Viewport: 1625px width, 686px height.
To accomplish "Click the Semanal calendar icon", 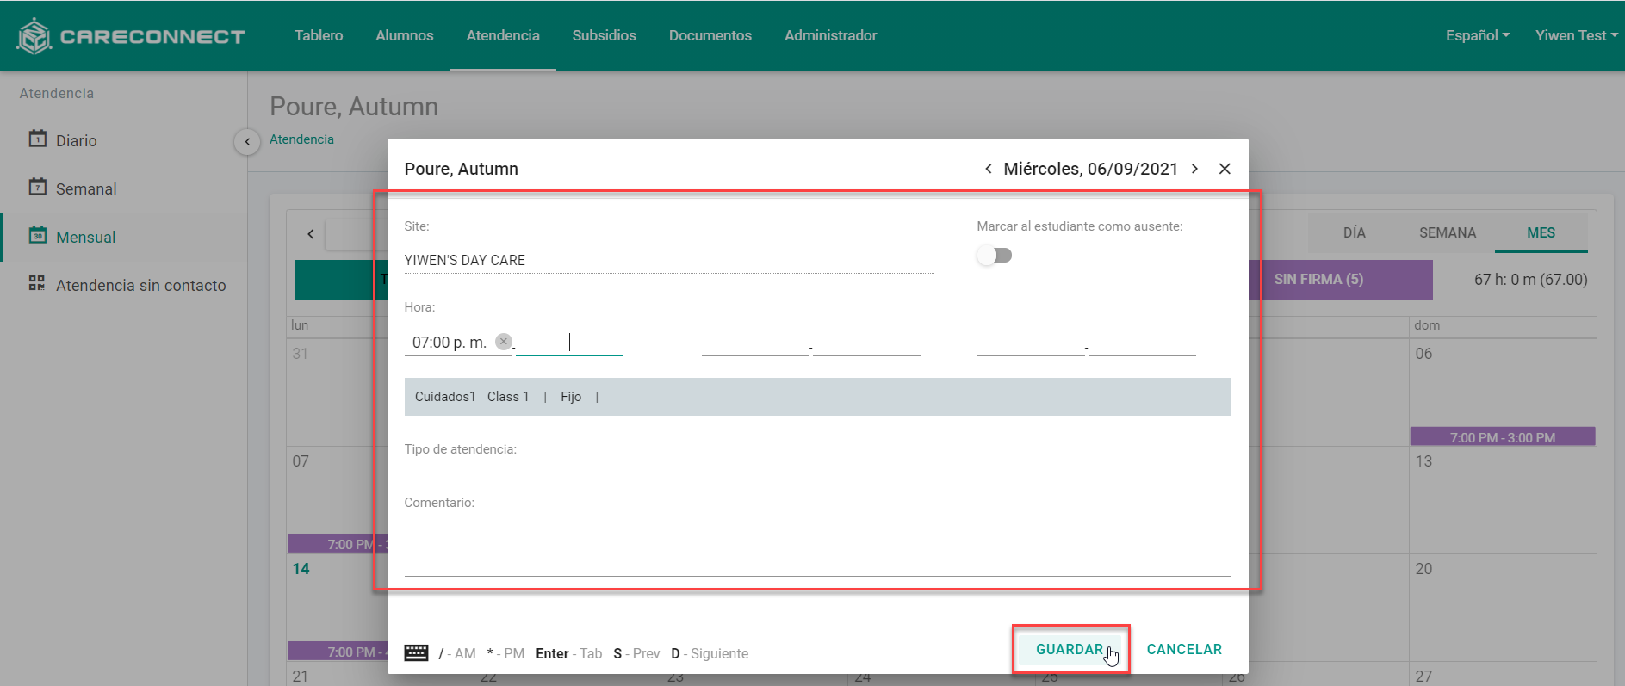I will 38,187.
